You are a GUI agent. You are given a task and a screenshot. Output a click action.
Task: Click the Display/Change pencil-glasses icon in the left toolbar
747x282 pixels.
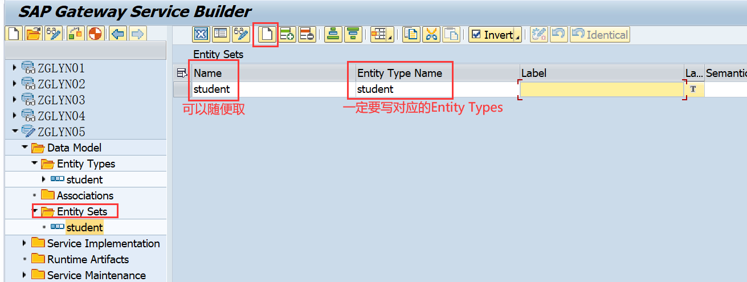[x=54, y=34]
